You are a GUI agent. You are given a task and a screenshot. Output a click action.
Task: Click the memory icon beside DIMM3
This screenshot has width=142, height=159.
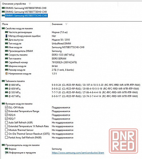(3, 8)
